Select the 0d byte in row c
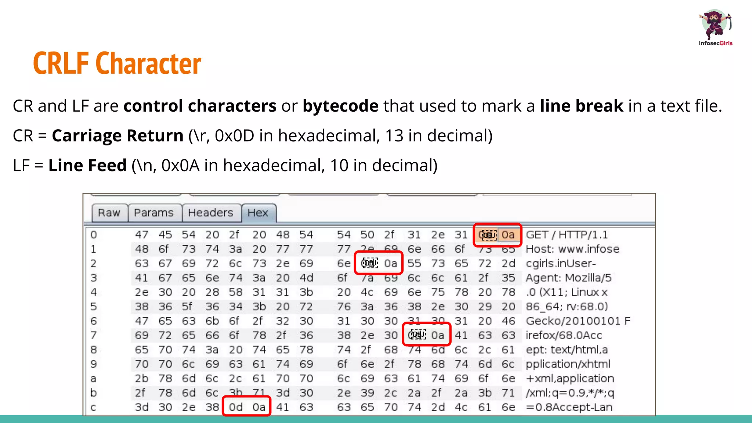752x423 pixels. pos(236,407)
